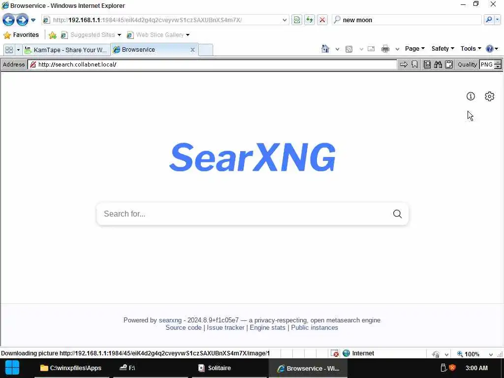Click the Browservice bookmark icon
The height and width of the screenshot is (378, 504).
(414, 64)
